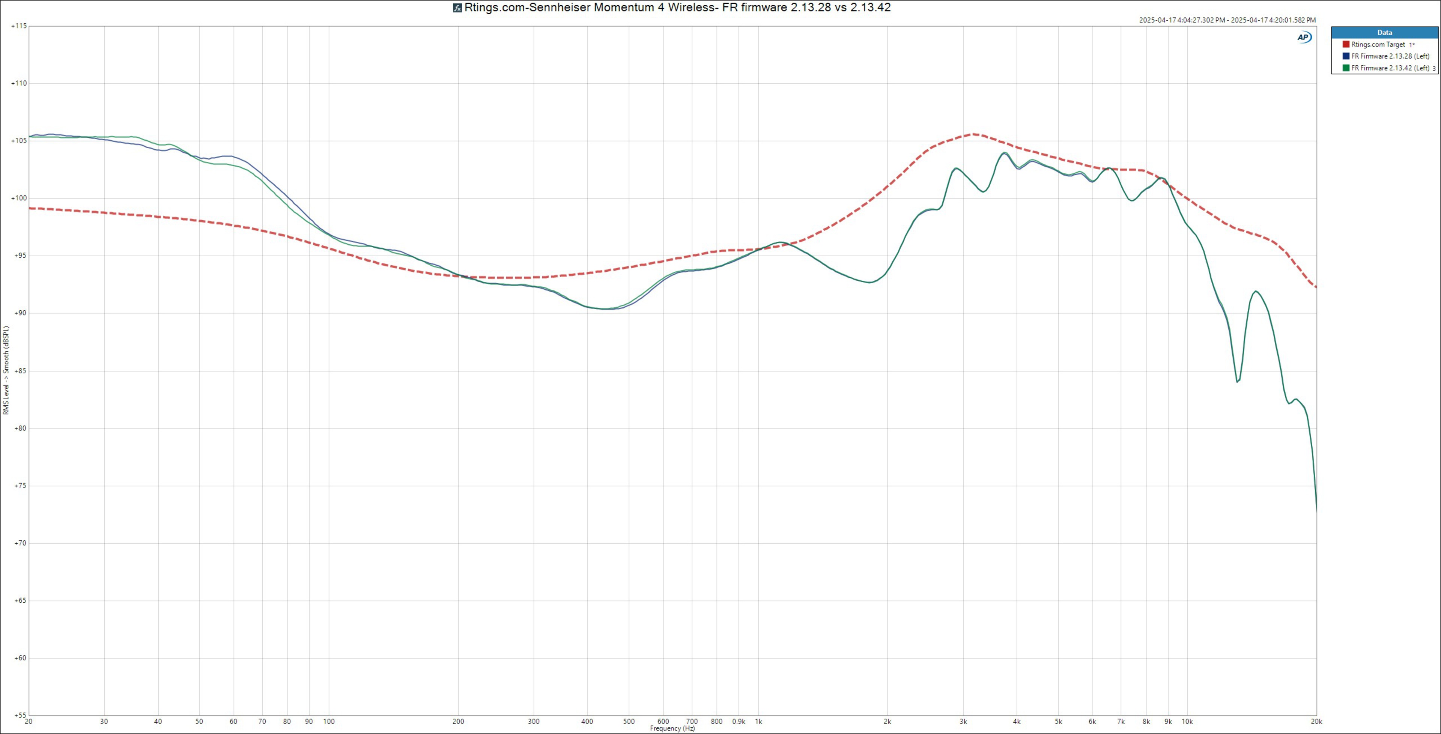Click the AP Audio Precision logo
The image size is (1441, 734).
click(x=1304, y=38)
